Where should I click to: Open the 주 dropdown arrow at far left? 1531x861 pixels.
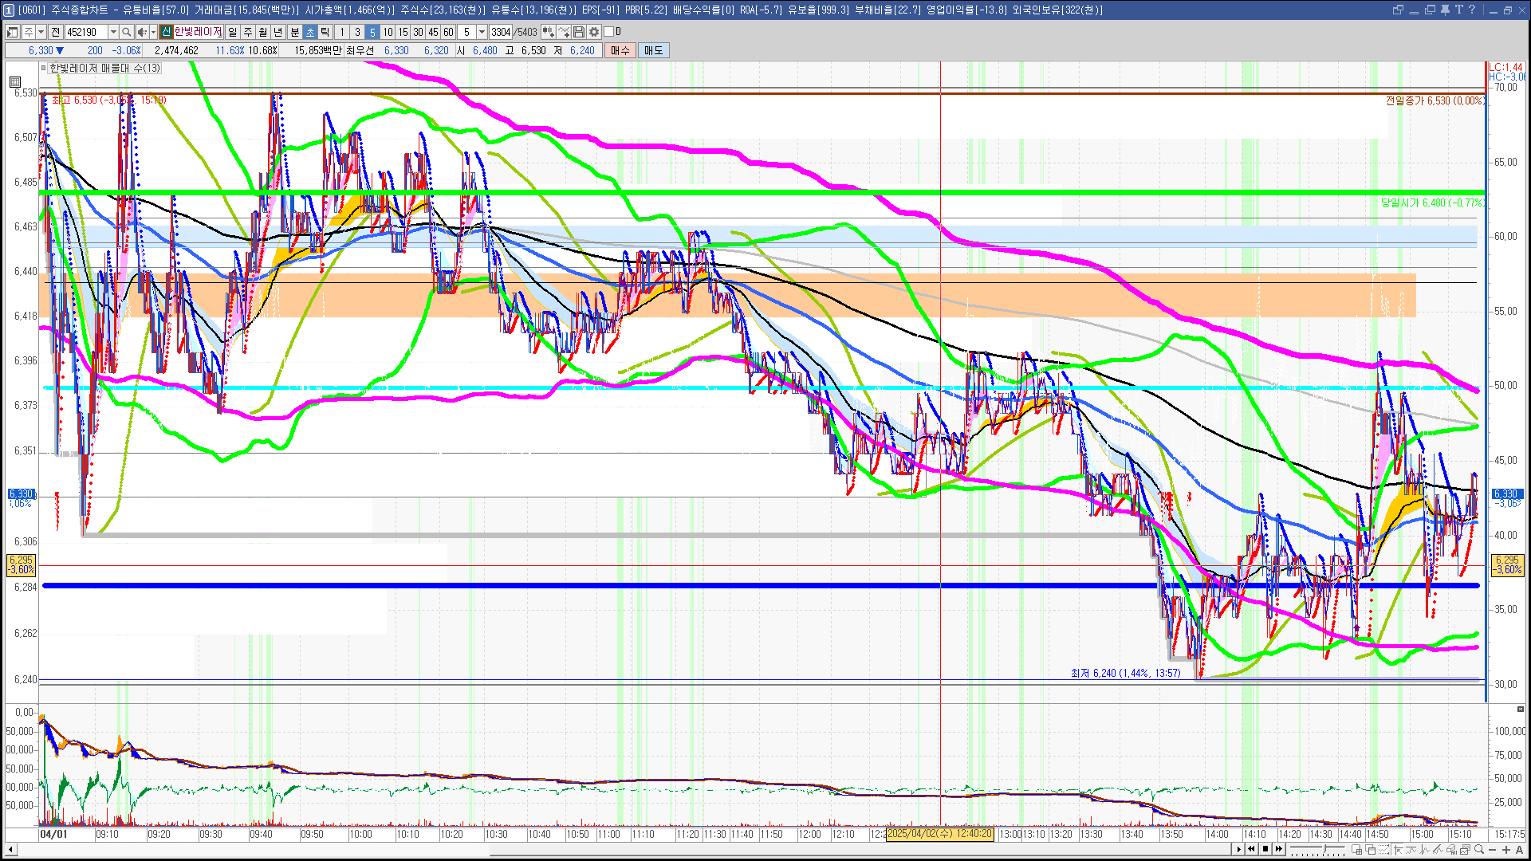[41, 32]
